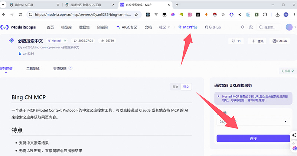Click the language switch icon beside search
The image size is (297, 156).
pos(251,27)
